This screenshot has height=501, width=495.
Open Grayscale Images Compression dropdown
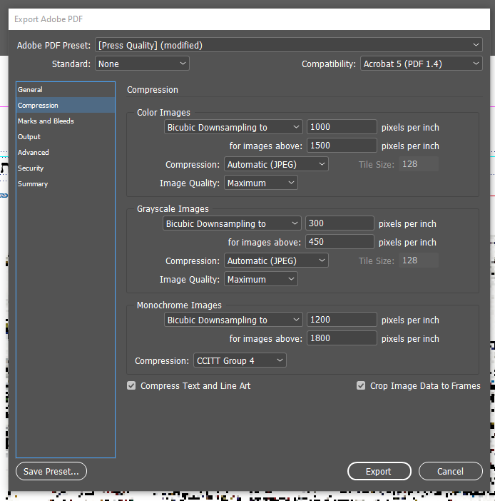pos(276,260)
